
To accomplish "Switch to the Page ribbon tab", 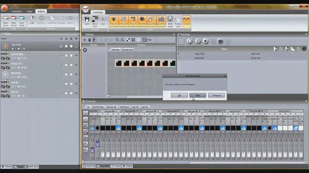I will [x=30, y=11].
